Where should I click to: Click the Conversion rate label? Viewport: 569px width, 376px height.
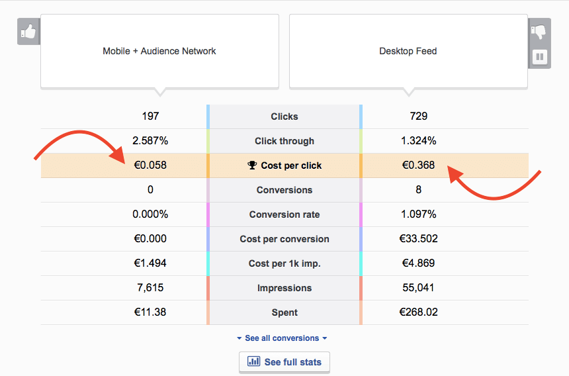[x=284, y=214]
